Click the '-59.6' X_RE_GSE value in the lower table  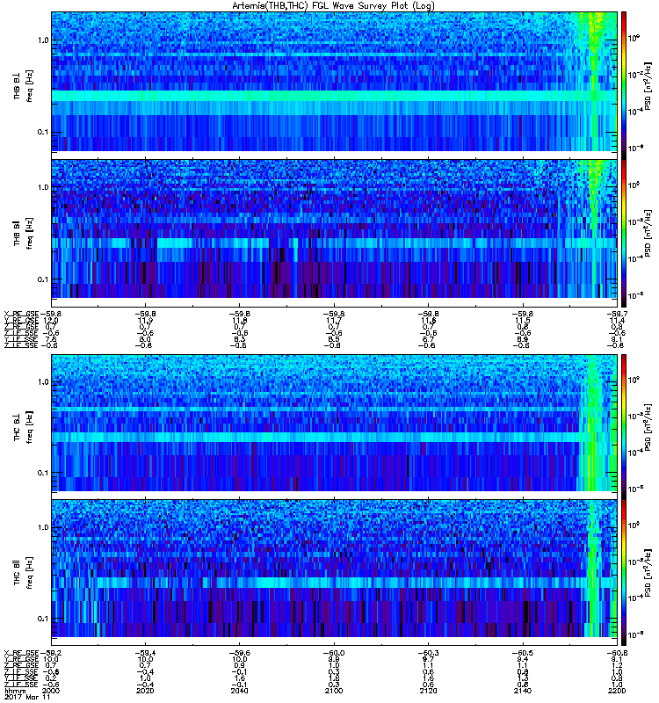point(239,653)
